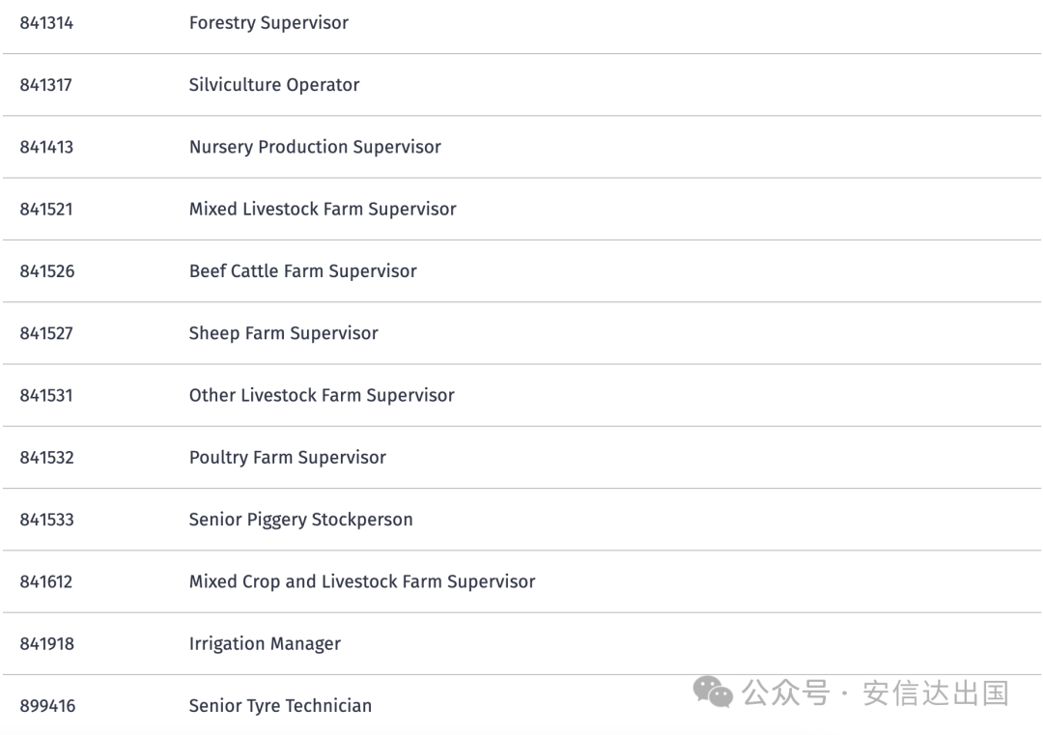Click occupation code 841918
Screen dimensions: 1043x735
click(x=46, y=643)
